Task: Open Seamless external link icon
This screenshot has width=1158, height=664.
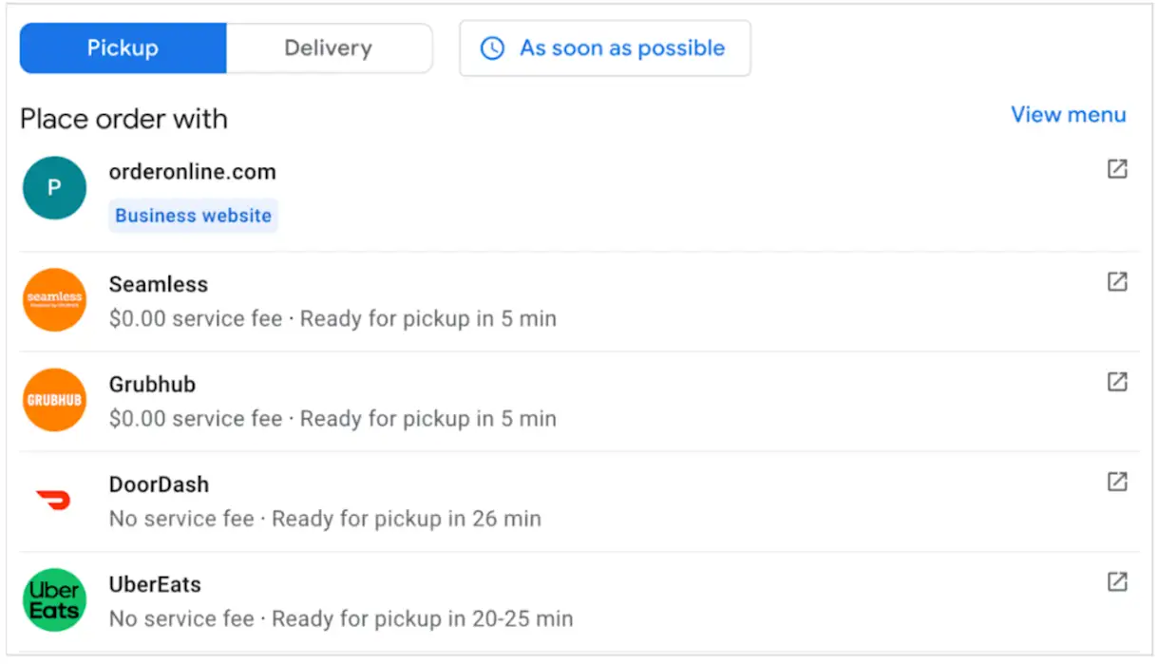Action: click(1117, 282)
